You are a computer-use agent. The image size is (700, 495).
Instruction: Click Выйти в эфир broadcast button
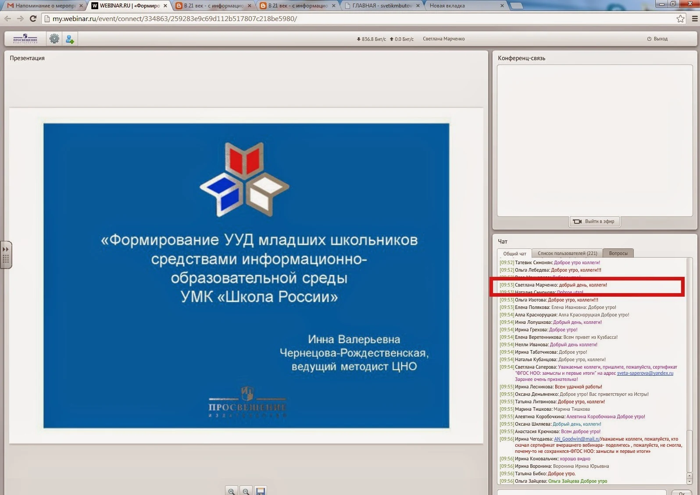(595, 221)
